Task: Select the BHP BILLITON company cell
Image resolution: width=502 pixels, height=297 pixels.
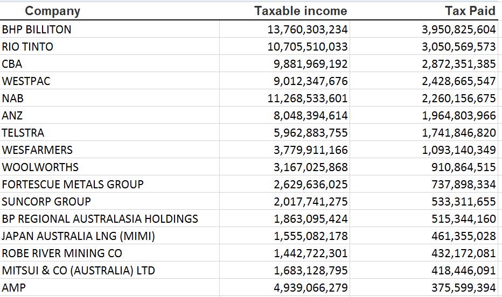Action: (x=37, y=30)
